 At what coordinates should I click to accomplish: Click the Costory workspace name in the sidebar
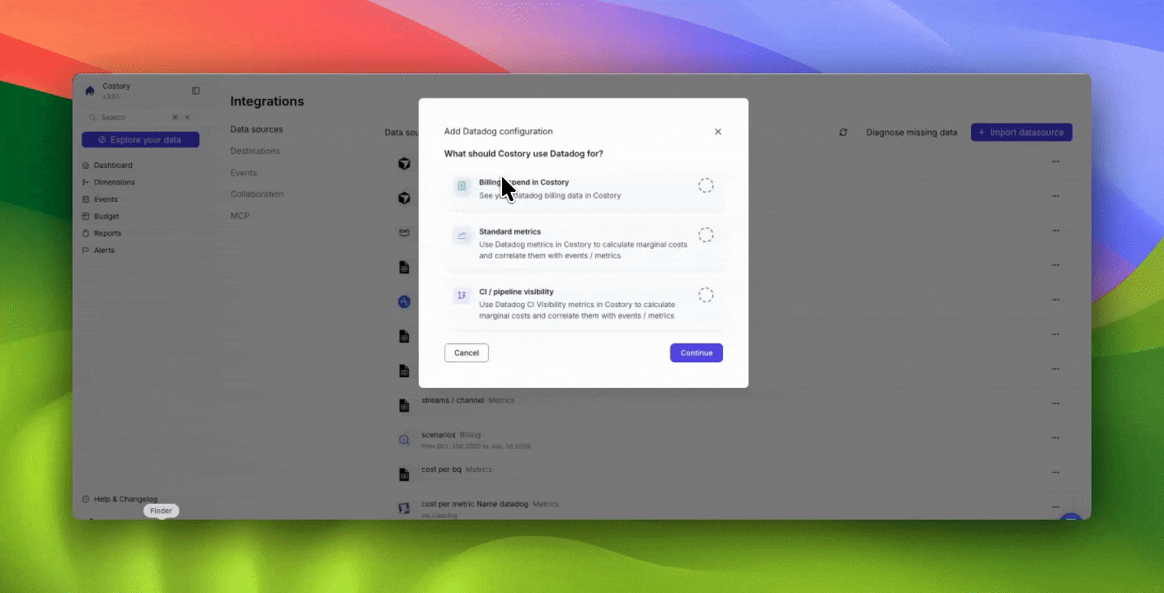116,86
